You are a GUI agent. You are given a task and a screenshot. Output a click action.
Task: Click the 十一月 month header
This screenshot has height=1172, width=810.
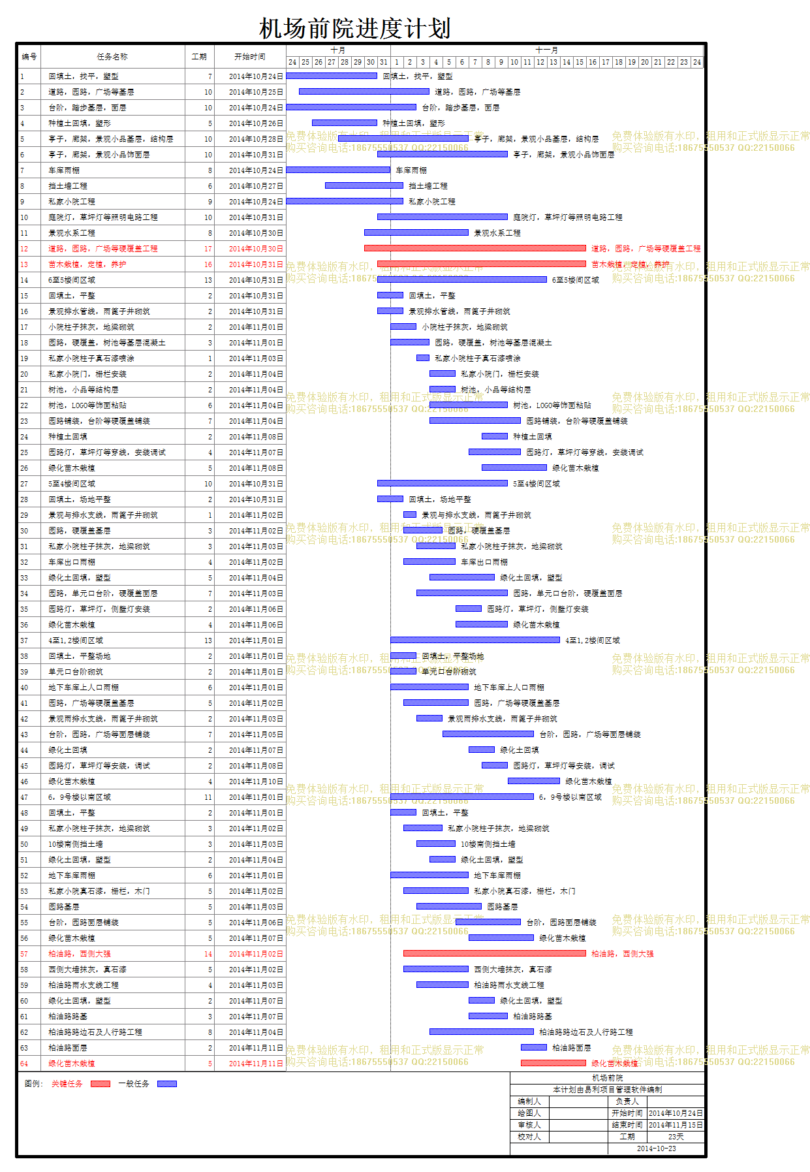click(x=547, y=50)
